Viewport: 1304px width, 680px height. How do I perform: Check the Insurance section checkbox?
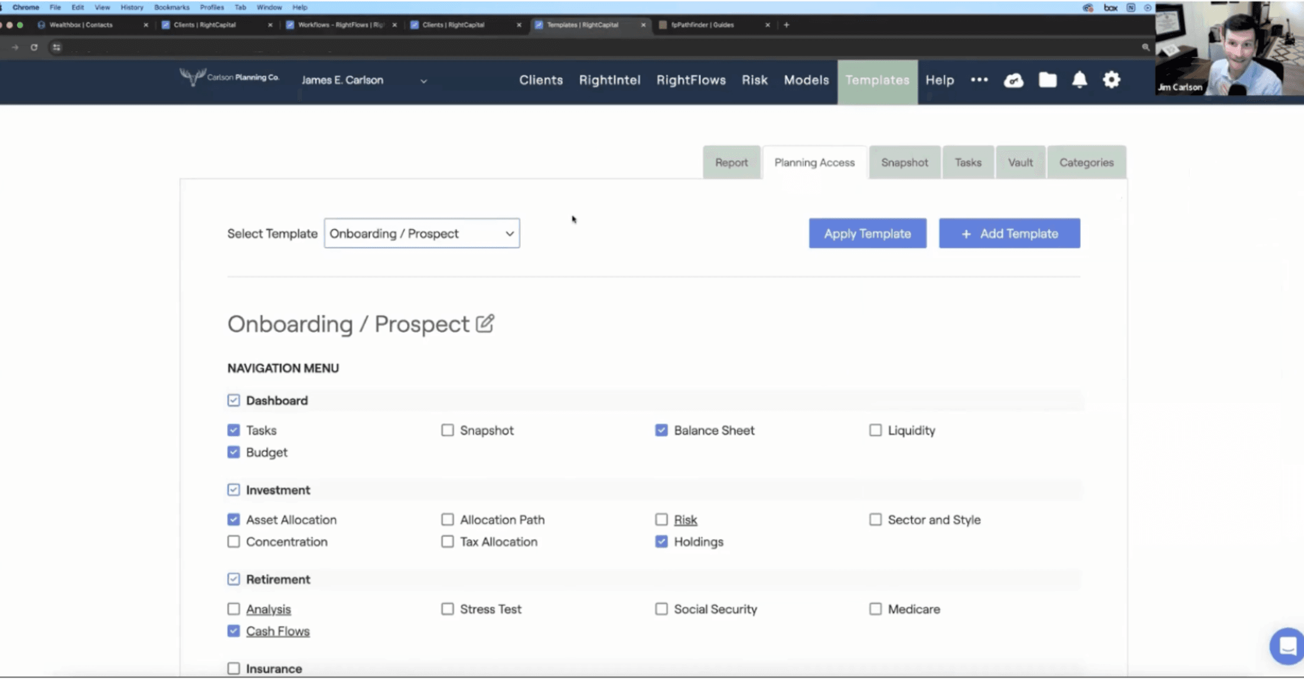233,668
